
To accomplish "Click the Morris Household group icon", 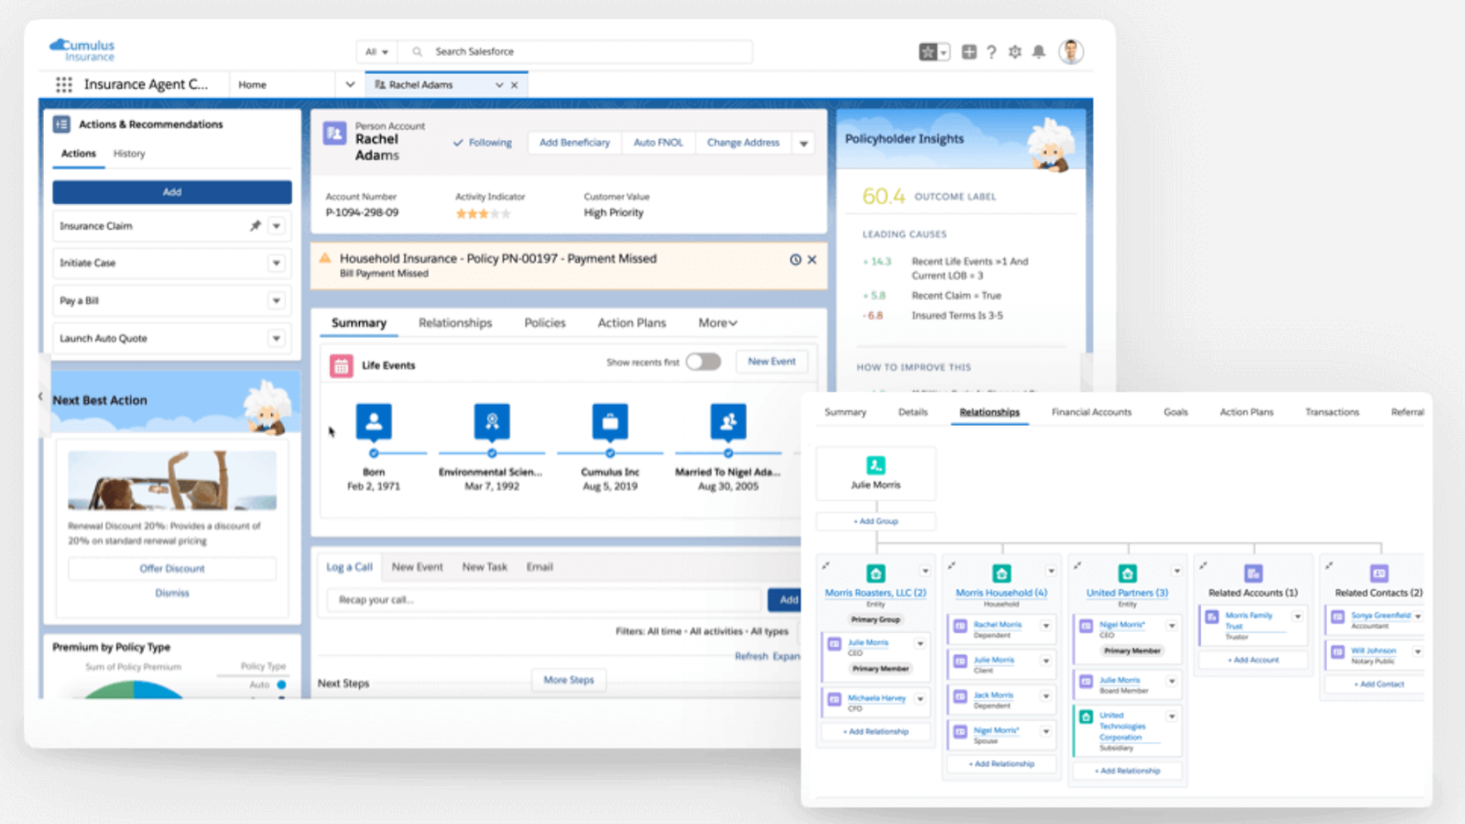I will [1002, 573].
